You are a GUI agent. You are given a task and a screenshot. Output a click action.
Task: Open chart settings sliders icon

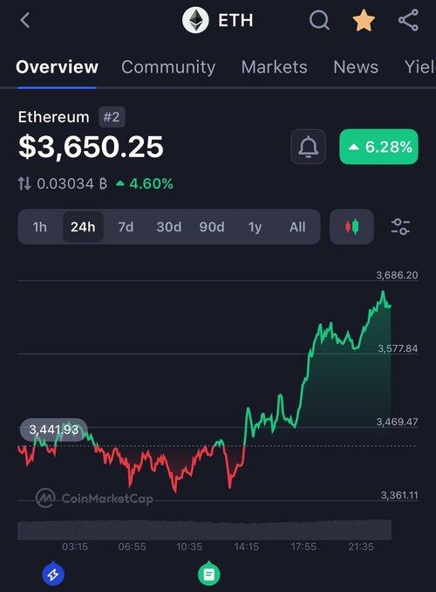tap(400, 226)
